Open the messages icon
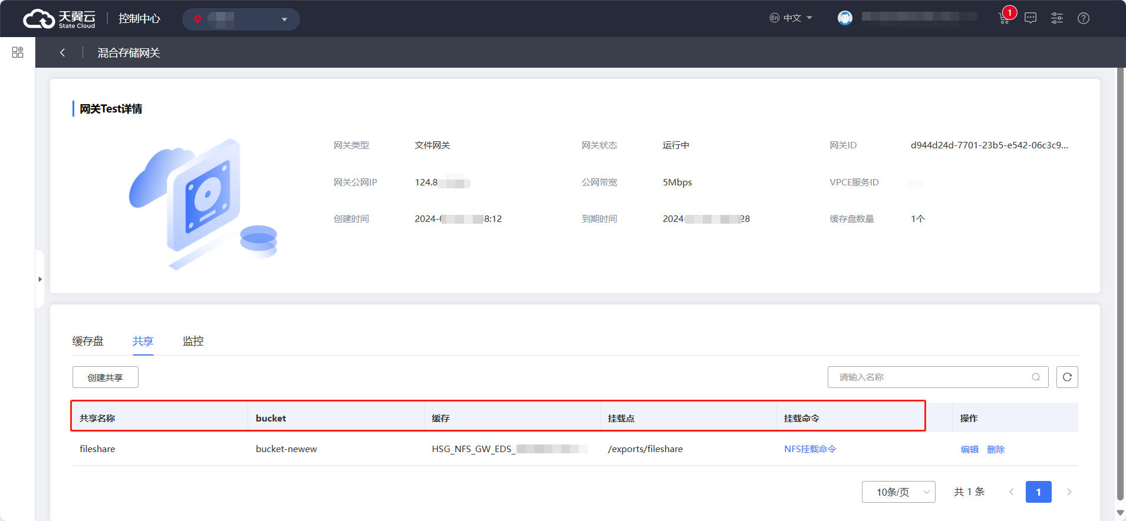This screenshot has height=521, width=1126. pyautogui.click(x=1030, y=18)
